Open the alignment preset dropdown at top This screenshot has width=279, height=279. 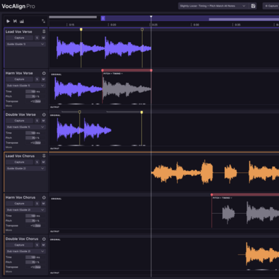[x=213, y=6]
